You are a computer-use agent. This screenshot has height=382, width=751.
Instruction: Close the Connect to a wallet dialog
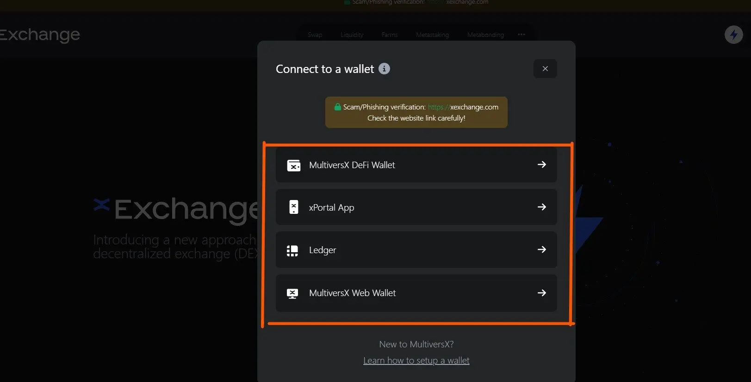coord(545,69)
